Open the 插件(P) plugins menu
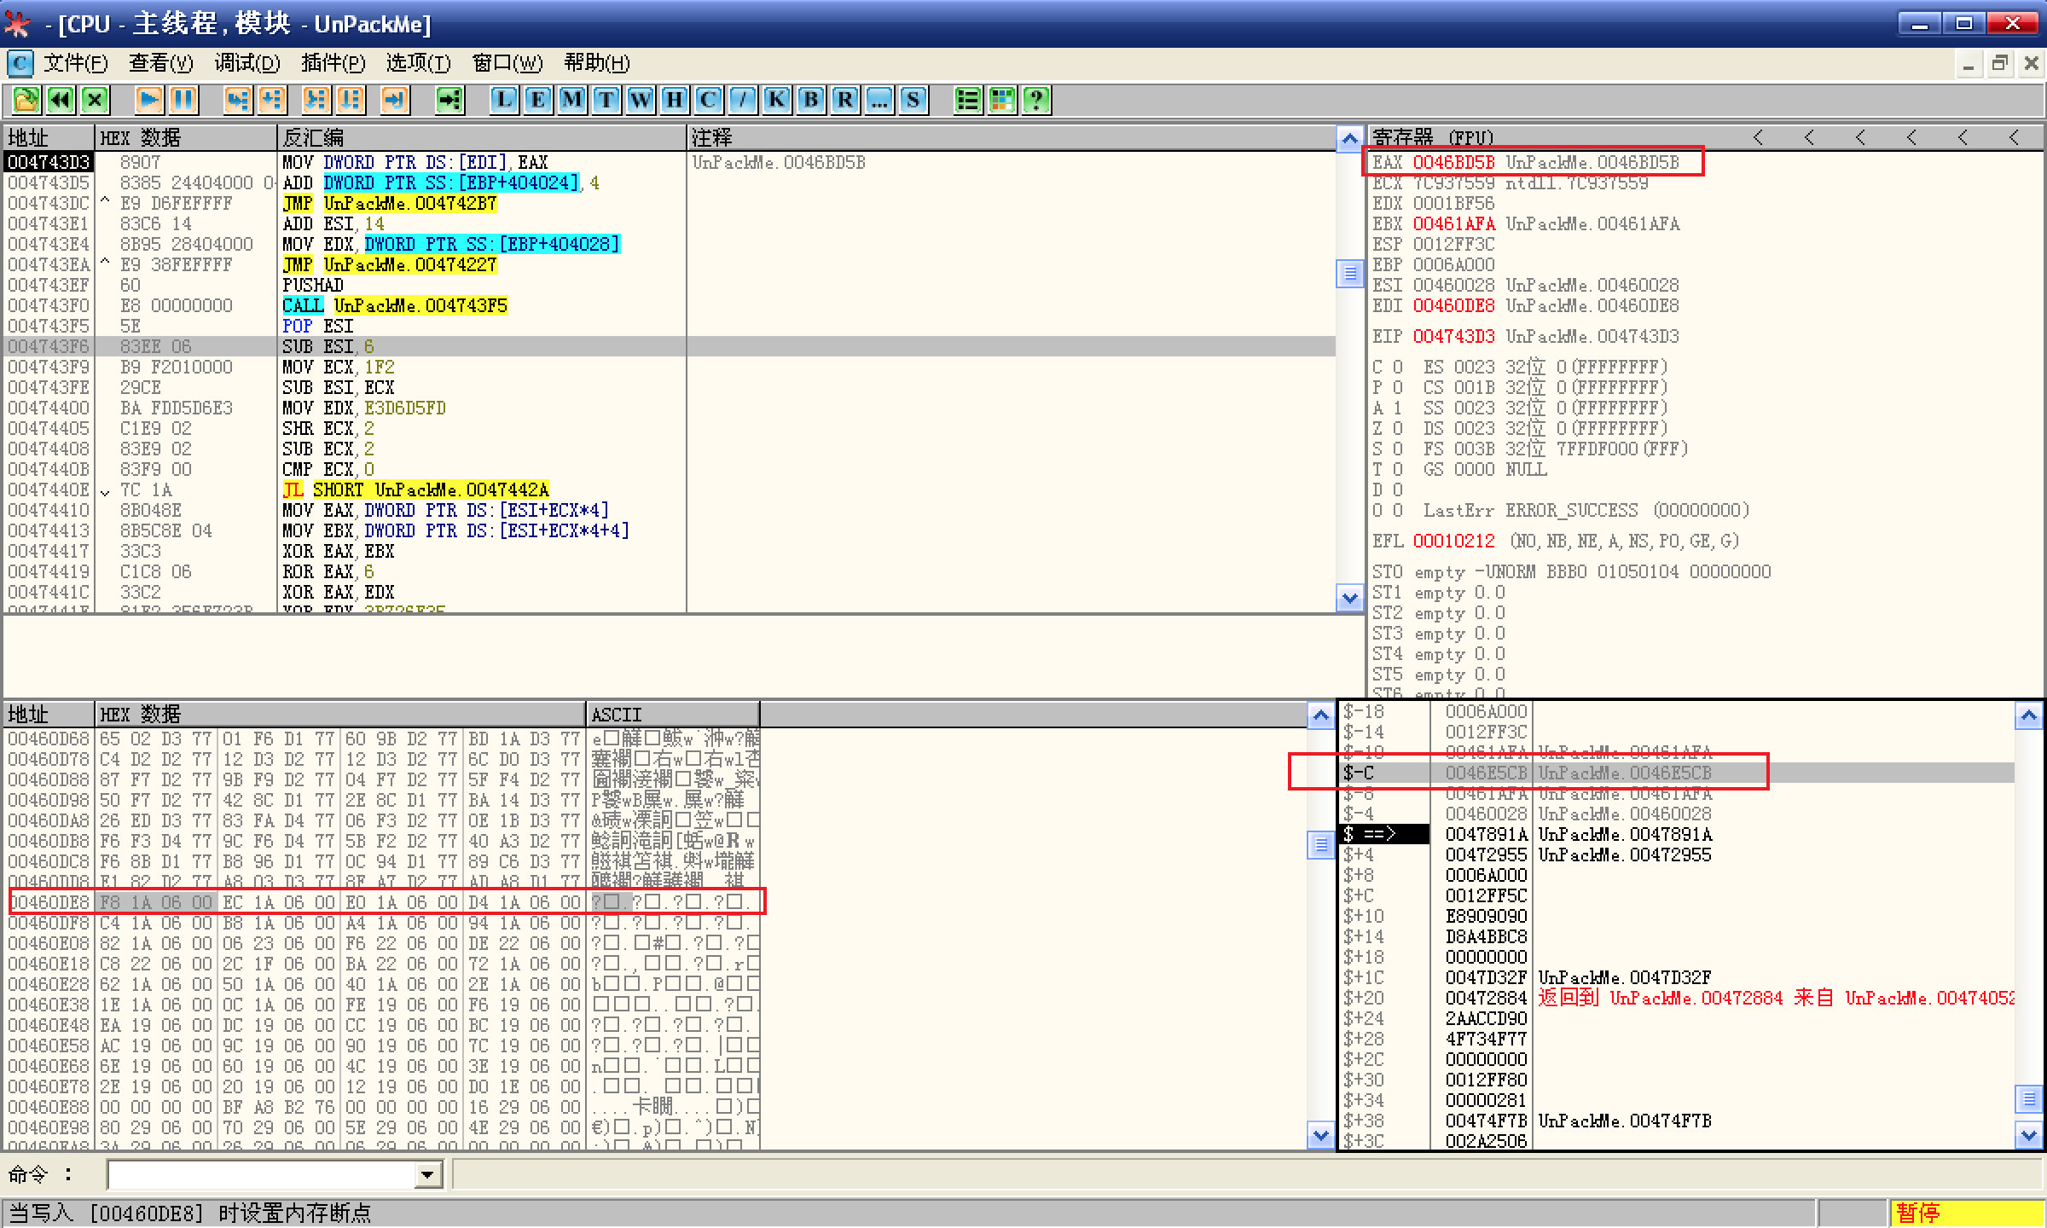2047x1228 pixels. pyautogui.click(x=333, y=63)
